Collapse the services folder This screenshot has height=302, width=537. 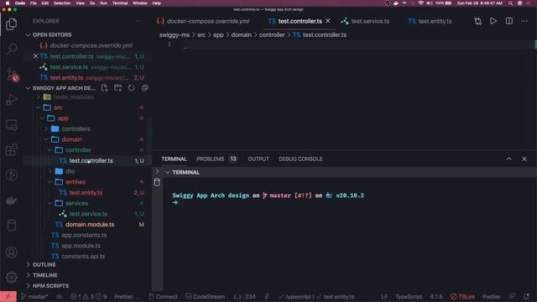pyautogui.click(x=50, y=203)
